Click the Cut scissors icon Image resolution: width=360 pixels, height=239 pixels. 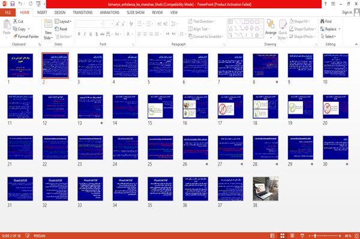pyautogui.click(x=15, y=22)
